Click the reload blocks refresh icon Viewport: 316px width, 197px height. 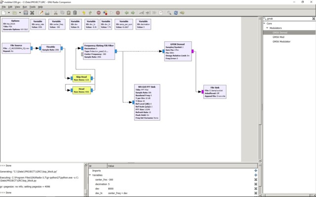pos(176,13)
